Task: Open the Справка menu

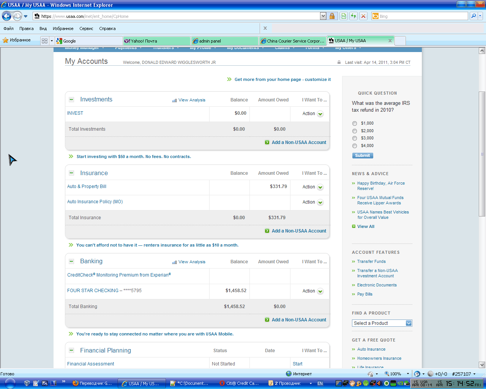Action: point(107,28)
